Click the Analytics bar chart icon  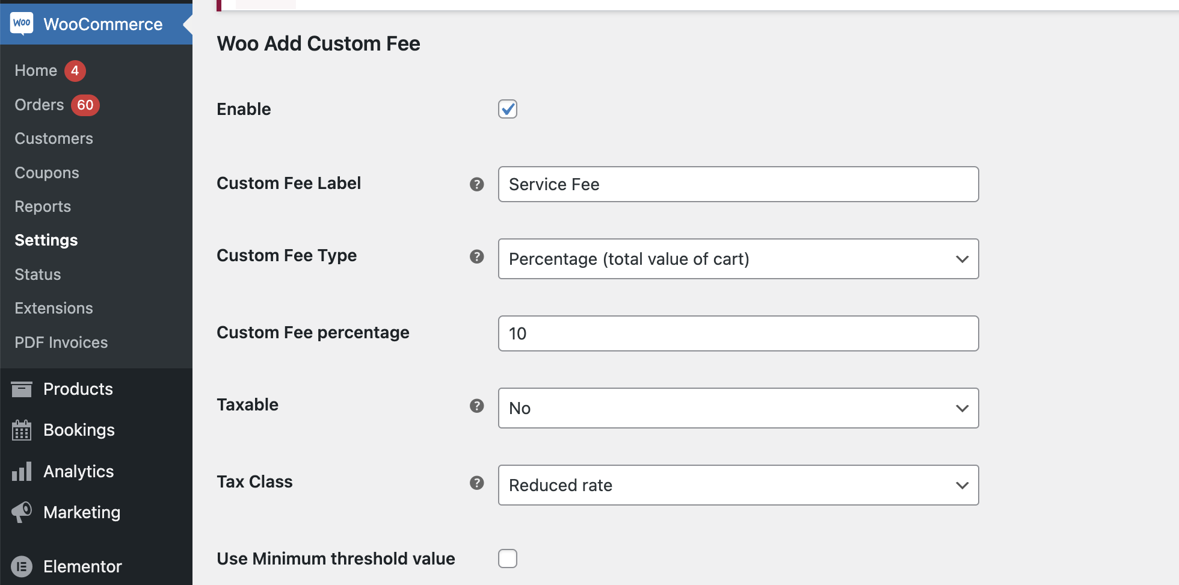[22, 471]
